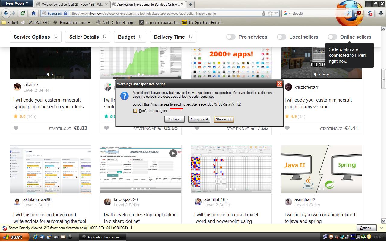Open the AudioContext Fingerprint bookmark
The height and width of the screenshot is (242, 387).
pos(116,22)
